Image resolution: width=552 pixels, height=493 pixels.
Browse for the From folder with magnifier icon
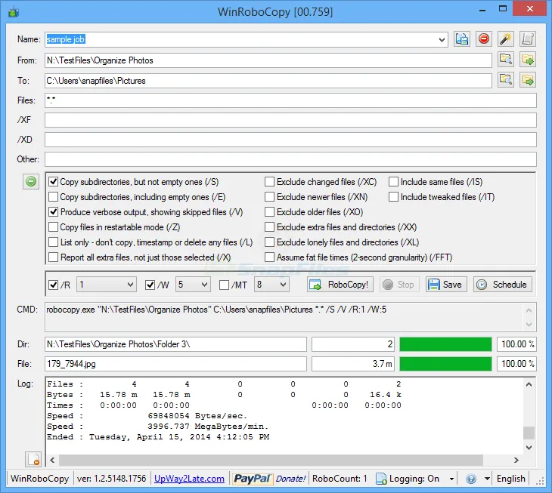click(x=506, y=60)
